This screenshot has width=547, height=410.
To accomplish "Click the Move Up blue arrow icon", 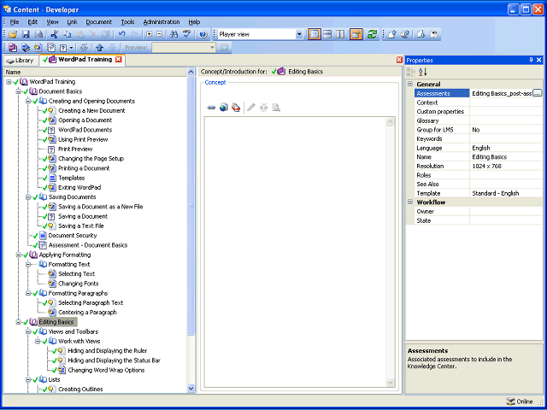I will [99, 48].
